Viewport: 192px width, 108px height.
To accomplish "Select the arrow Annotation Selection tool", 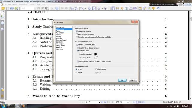I will point(122,8).
